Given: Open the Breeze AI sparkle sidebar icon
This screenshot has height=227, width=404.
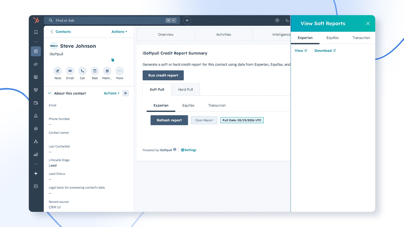Looking at the screenshot, I should (36, 174).
